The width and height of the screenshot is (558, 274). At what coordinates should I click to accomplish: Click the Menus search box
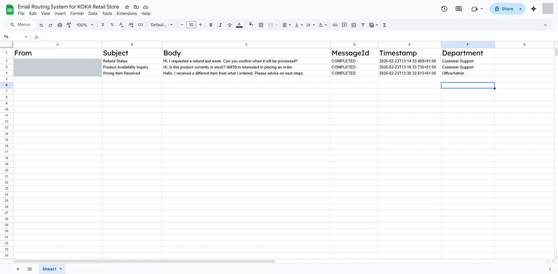21,25
